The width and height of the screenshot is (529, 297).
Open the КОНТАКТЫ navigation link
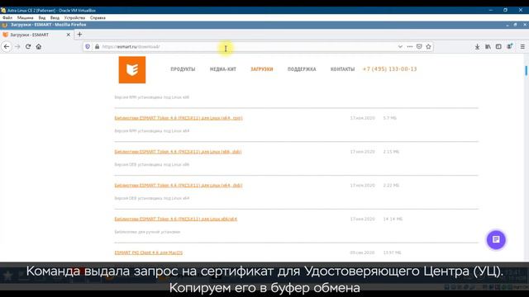pyautogui.click(x=342, y=69)
